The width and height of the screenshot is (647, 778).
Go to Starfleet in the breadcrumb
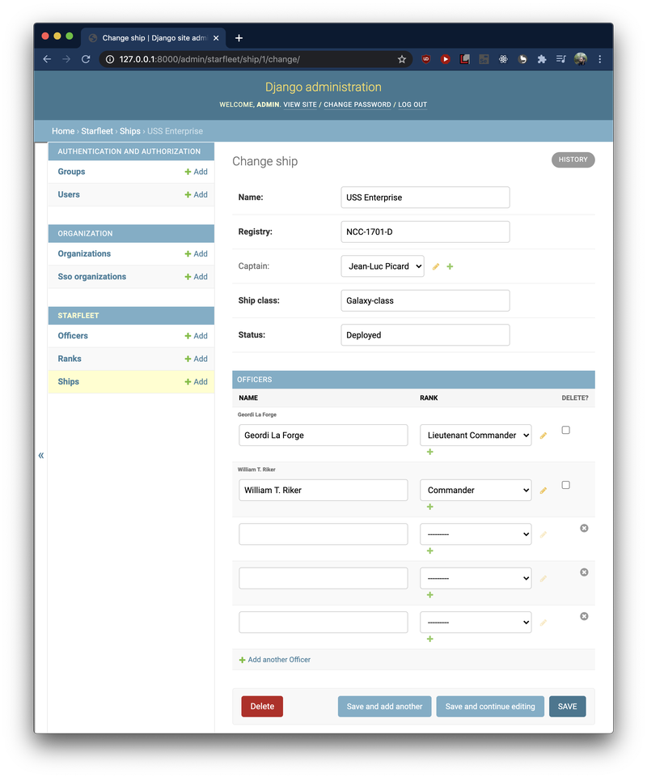[97, 131]
